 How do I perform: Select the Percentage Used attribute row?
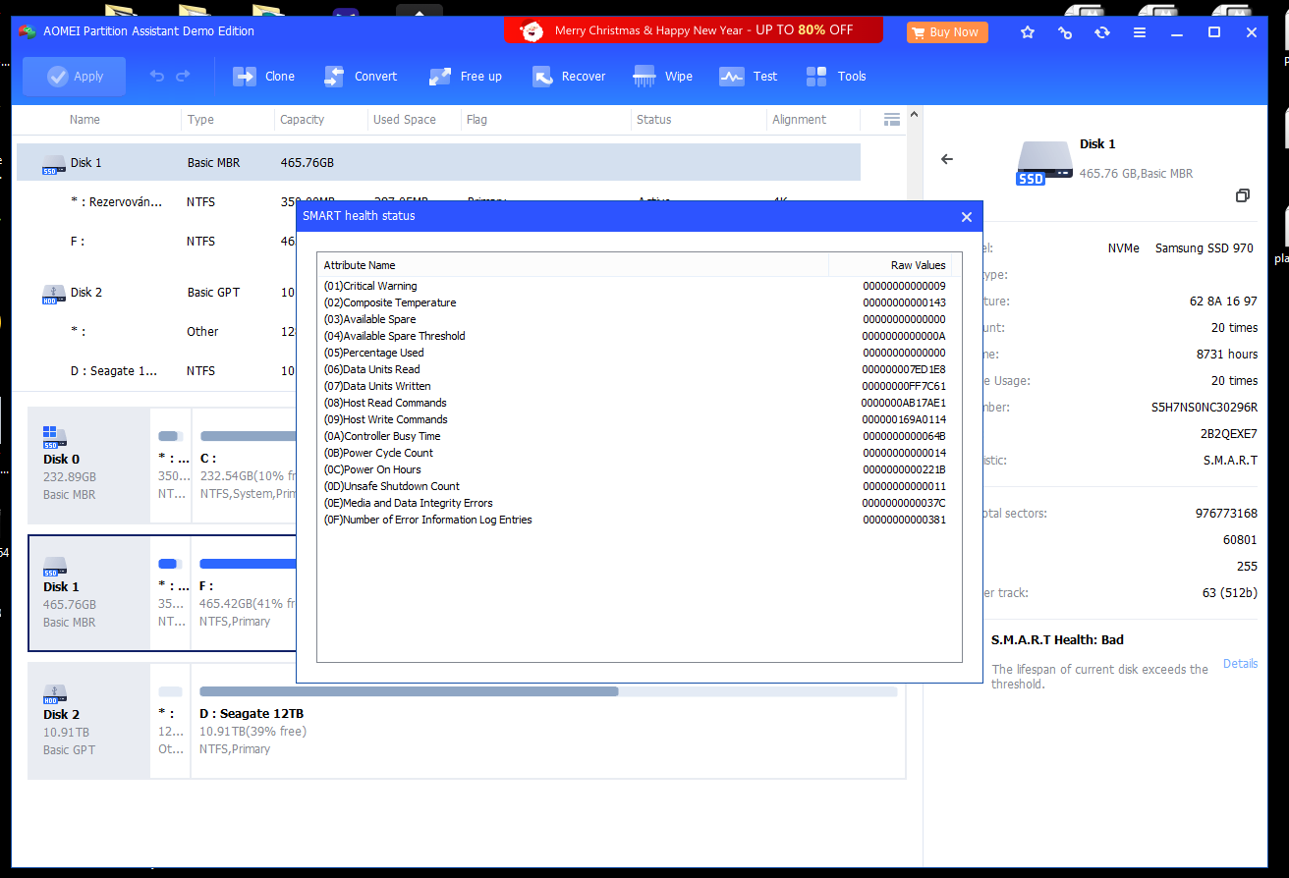pos(635,353)
